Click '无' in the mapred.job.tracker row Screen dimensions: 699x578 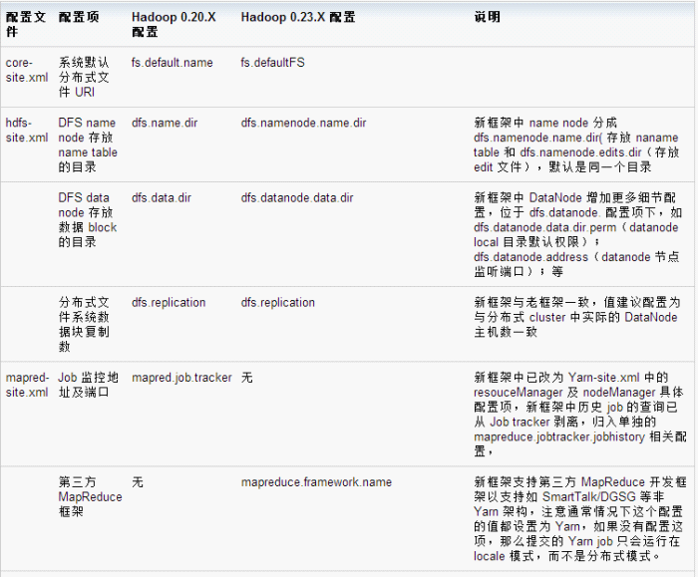pos(247,378)
